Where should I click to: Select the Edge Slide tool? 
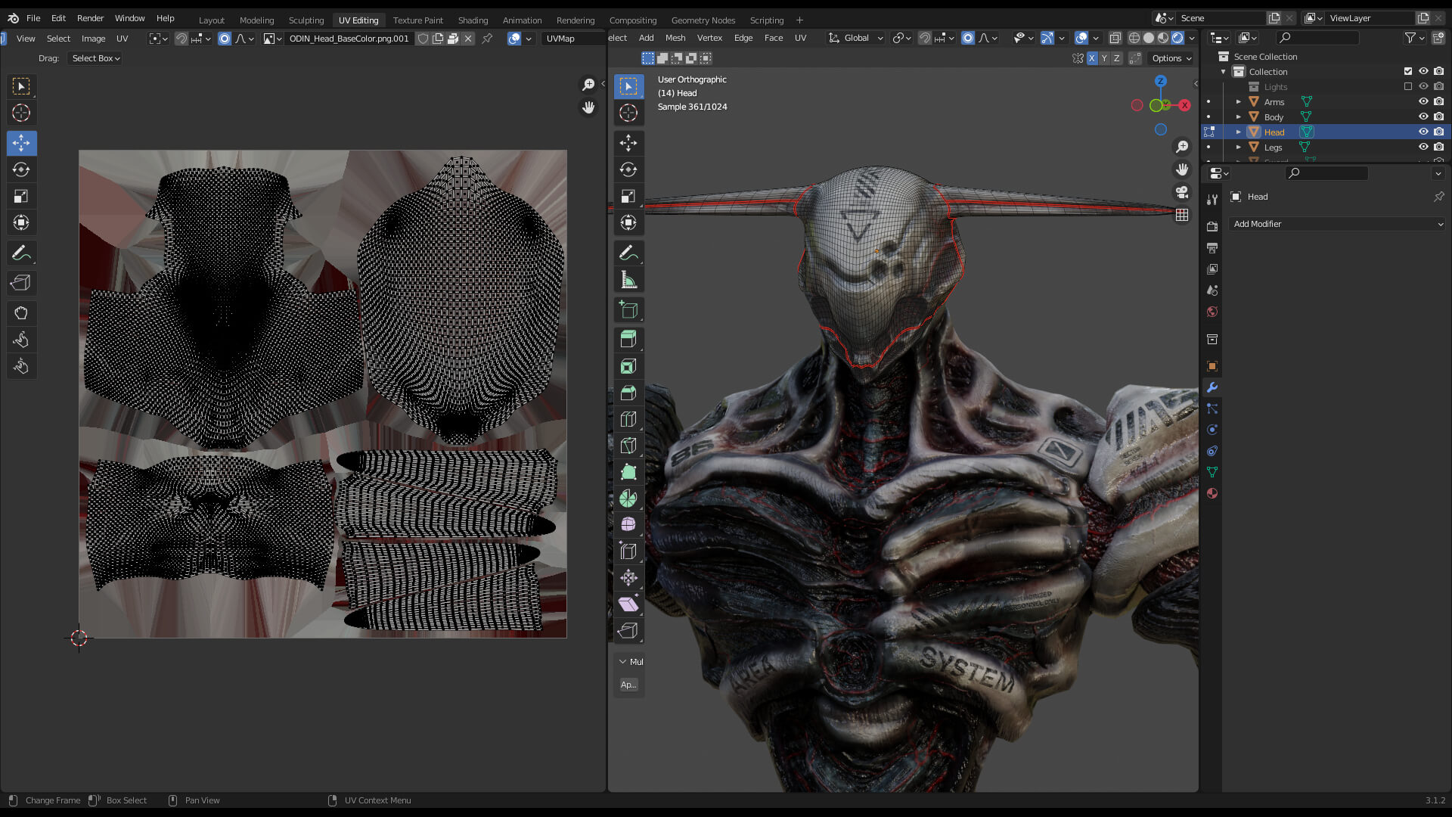pos(628,551)
